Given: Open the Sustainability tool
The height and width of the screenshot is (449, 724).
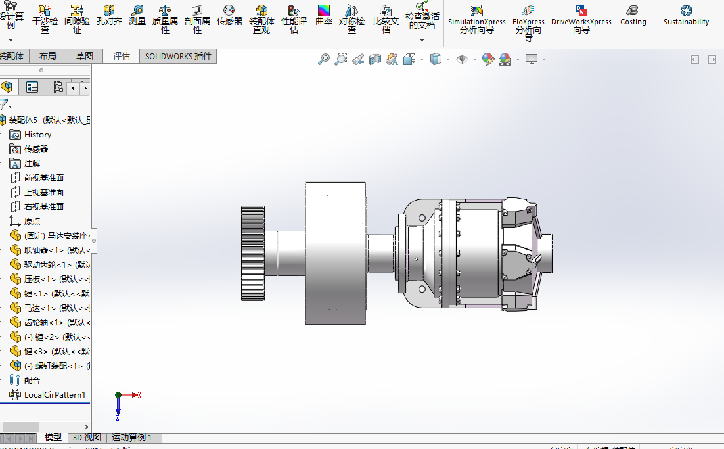Looking at the screenshot, I should pyautogui.click(x=686, y=15).
